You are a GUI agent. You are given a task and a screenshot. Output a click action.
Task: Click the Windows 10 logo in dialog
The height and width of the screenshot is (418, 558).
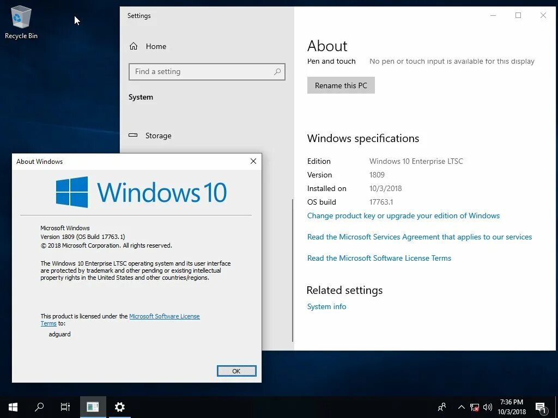(141, 192)
